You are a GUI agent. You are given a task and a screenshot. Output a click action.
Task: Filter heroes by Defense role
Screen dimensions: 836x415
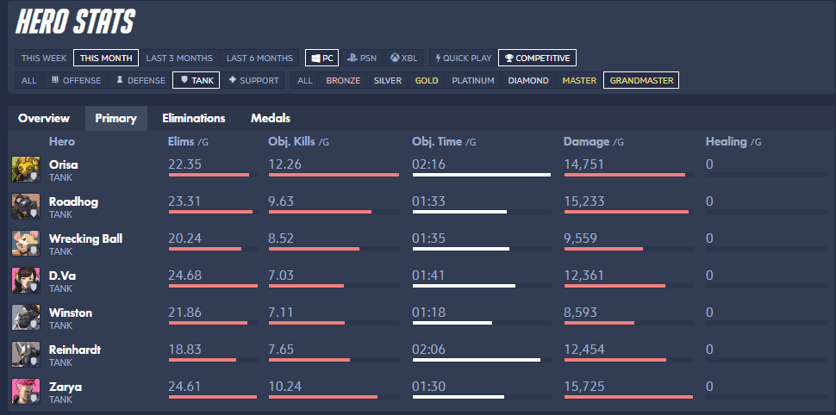(x=140, y=80)
